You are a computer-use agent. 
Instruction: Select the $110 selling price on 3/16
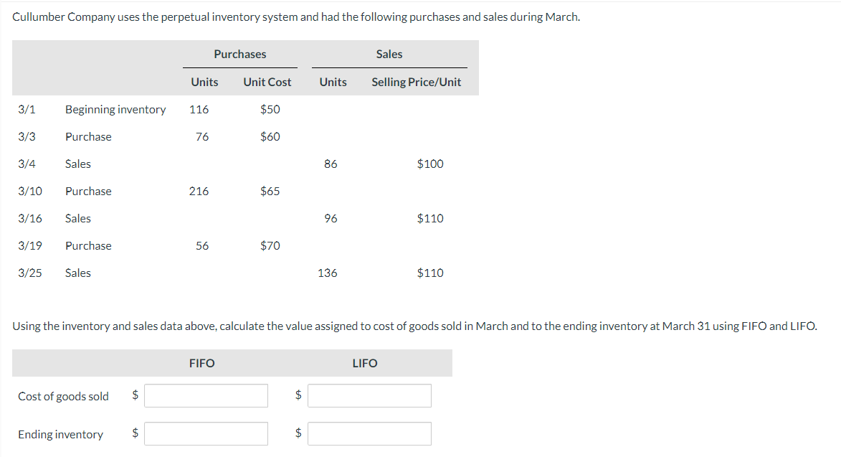429,218
